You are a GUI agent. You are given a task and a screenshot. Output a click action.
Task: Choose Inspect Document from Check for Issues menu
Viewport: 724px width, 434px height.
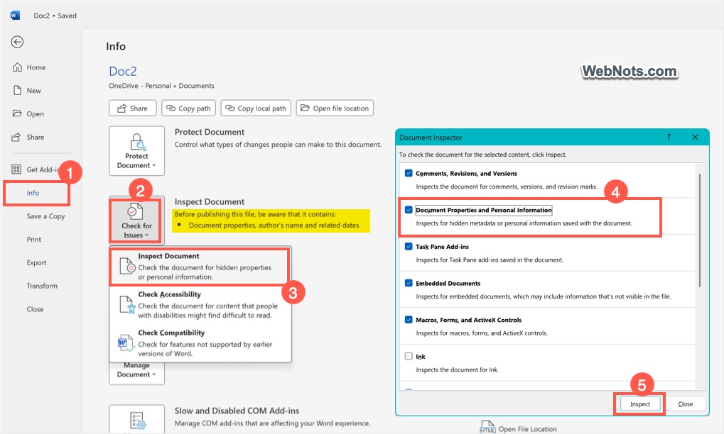pos(200,267)
